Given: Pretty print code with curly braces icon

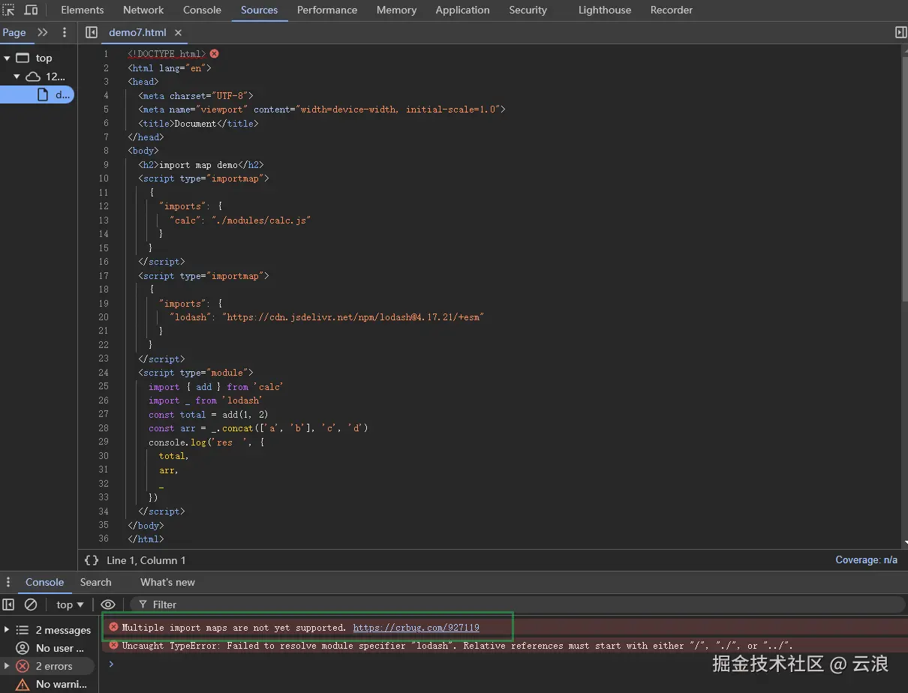Looking at the screenshot, I should 92,560.
